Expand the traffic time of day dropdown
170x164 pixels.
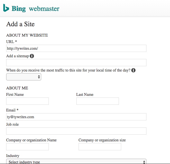[24, 77]
